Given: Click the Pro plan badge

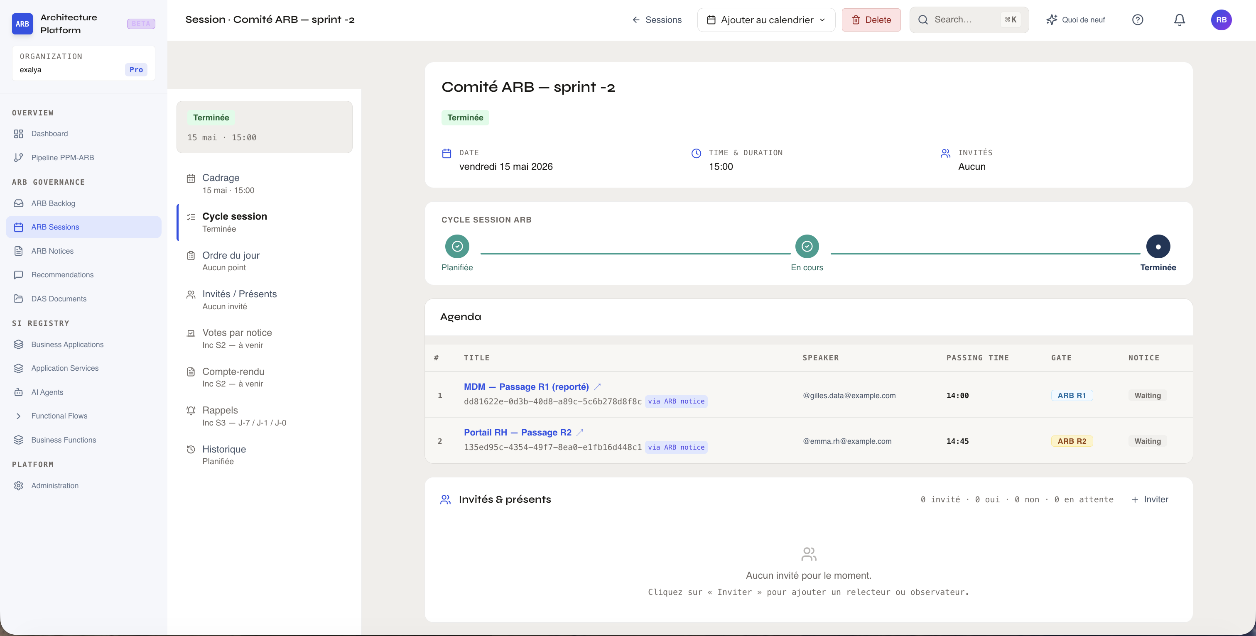Looking at the screenshot, I should [x=136, y=70].
